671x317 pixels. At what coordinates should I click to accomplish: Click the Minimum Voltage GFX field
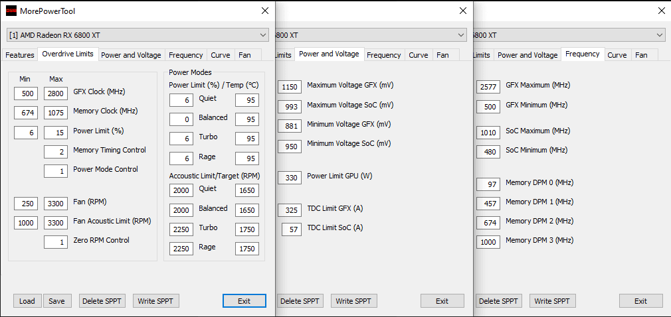[x=290, y=126]
